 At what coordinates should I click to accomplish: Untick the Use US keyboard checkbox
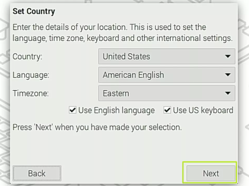click(x=167, y=110)
